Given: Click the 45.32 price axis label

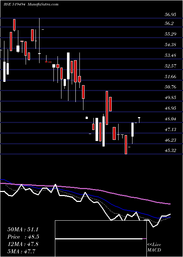Looking at the screenshot, I should pos(171,151).
